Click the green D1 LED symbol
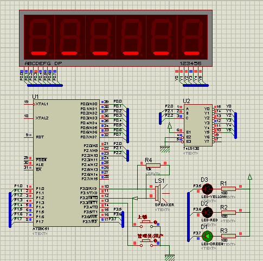Image resolution: width=263 pixels, height=261 pixels. (x=207, y=236)
